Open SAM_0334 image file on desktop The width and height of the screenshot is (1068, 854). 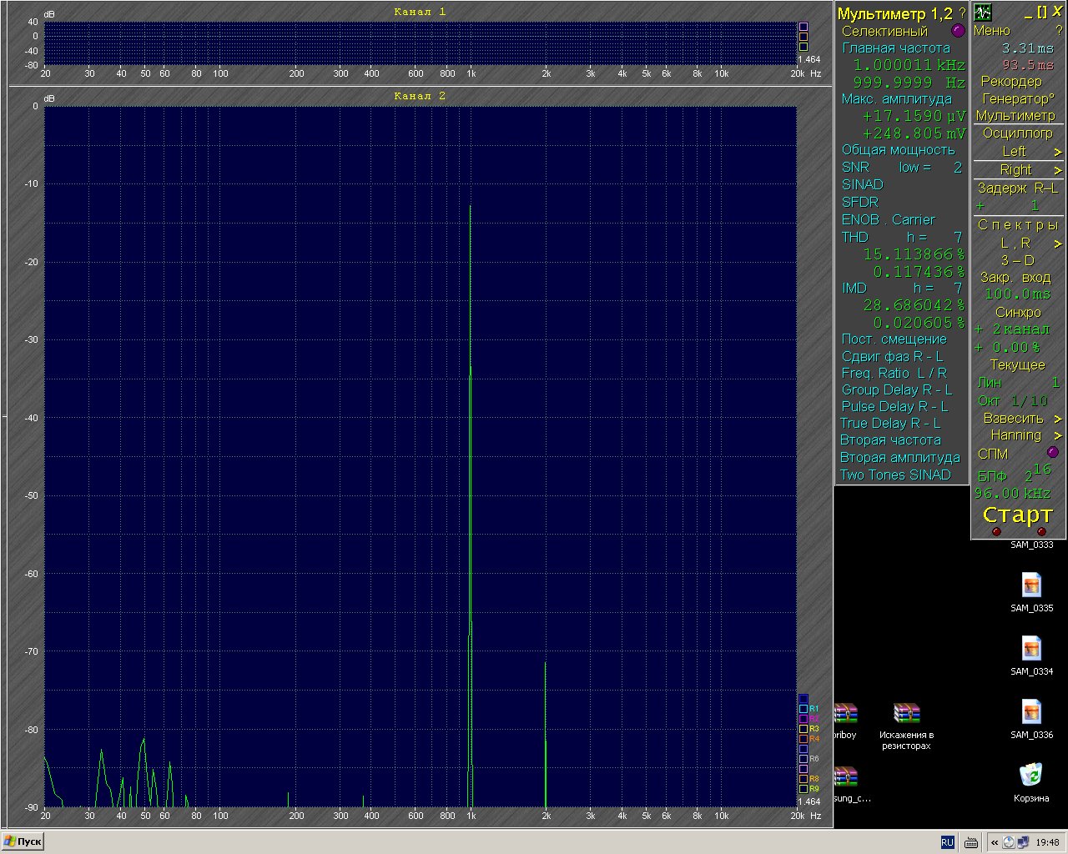coord(1031,656)
